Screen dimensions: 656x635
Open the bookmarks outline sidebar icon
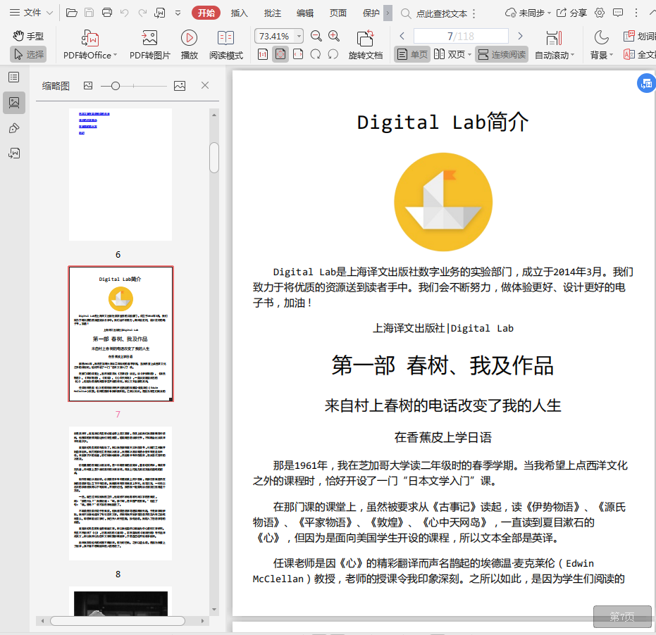pos(13,77)
